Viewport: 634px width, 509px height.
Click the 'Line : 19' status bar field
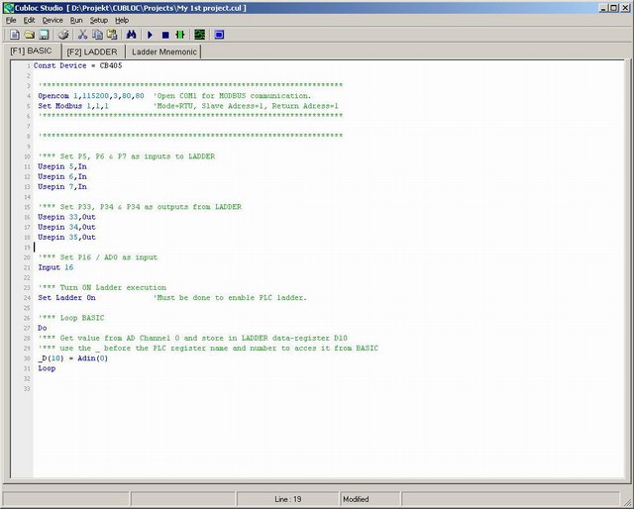[287, 499]
